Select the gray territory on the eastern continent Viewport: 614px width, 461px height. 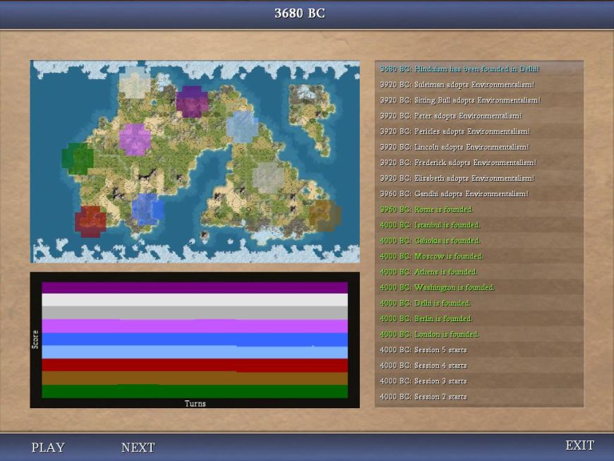pos(268,177)
